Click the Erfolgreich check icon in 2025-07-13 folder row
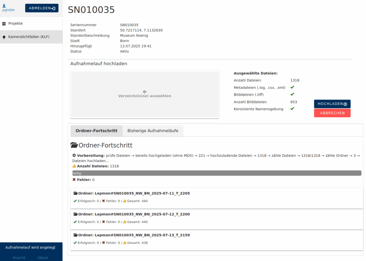 tap(75, 242)
